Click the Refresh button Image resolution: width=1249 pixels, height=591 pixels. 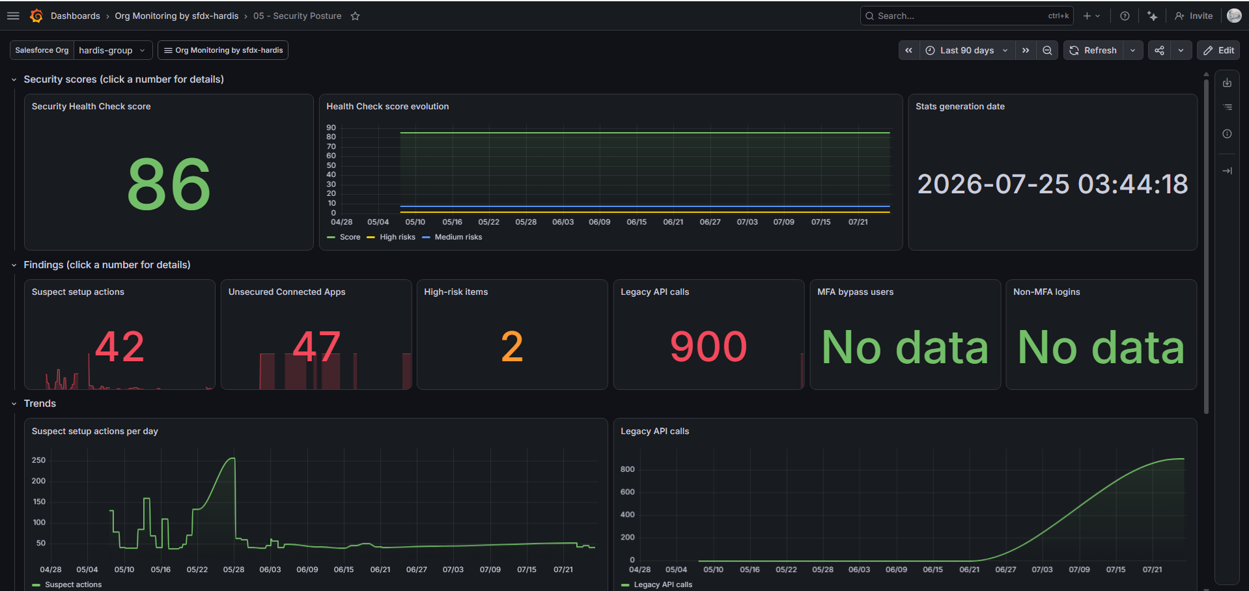[x=1093, y=50]
